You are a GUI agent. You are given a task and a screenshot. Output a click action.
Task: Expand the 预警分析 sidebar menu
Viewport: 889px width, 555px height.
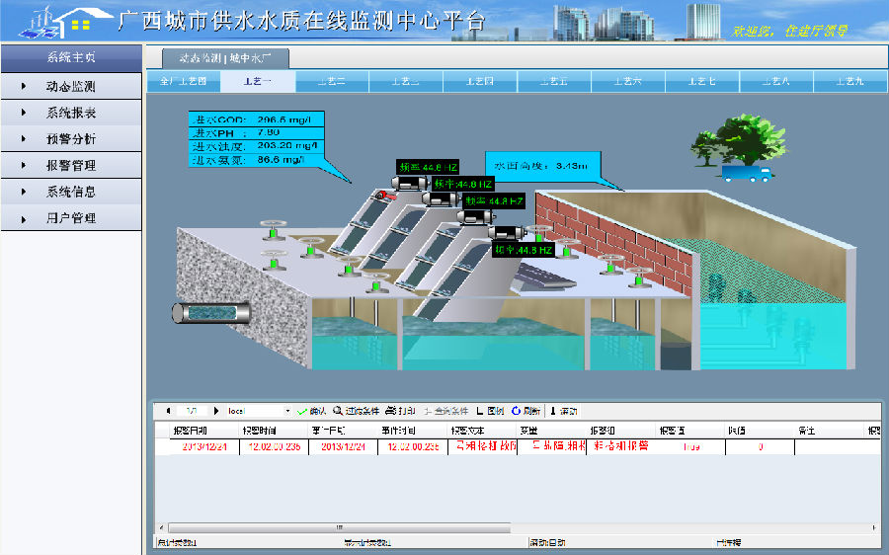(71, 139)
